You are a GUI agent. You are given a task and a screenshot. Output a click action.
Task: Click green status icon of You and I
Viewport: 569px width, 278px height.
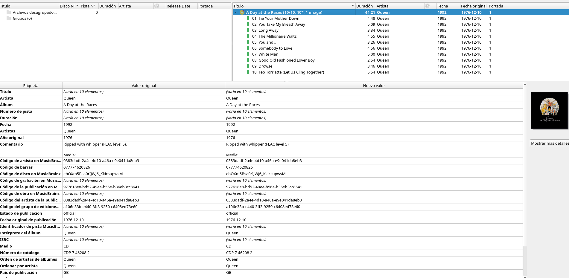[x=248, y=42]
